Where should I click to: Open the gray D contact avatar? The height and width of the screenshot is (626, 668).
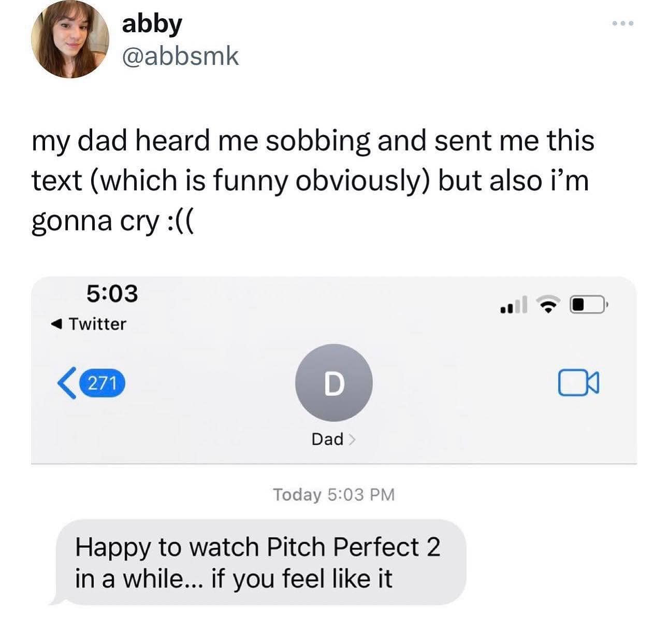pyautogui.click(x=333, y=383)
